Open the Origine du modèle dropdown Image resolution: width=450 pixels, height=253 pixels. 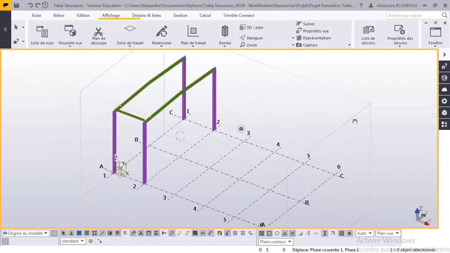pos(25,233)
